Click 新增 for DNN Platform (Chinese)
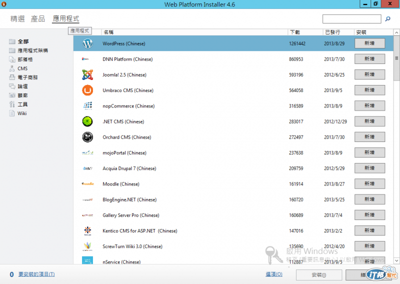The width and height of the screenshot is (400, 284). click(x=369, y=58)
